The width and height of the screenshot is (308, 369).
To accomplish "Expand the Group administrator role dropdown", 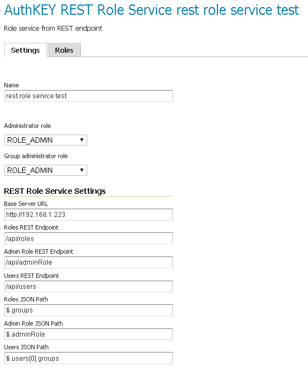I will 46,170.
